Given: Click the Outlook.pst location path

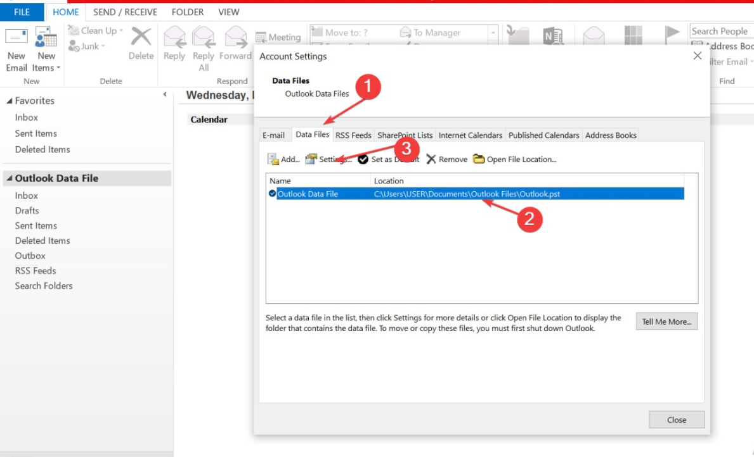Looking at the screenshot, I should (467, 194).
